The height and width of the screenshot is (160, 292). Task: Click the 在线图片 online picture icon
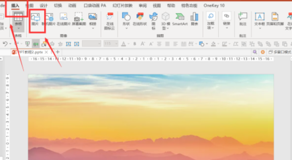[64, 19]
